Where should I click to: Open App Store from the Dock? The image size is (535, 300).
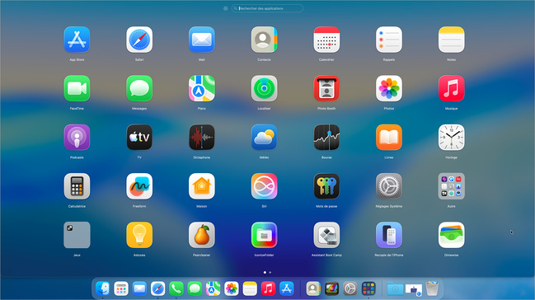(287, 288)
